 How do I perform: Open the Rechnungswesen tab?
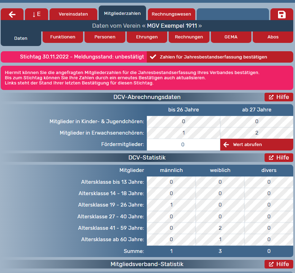pos(171,14)
